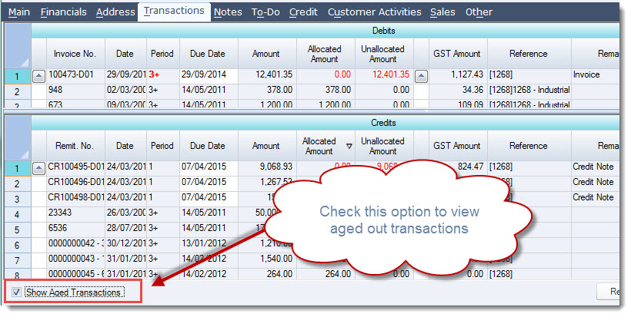The height and width of the screenshot is (317, 631).
Task: Sort Credits by the Reference column header
Action: tap(529, 146)
